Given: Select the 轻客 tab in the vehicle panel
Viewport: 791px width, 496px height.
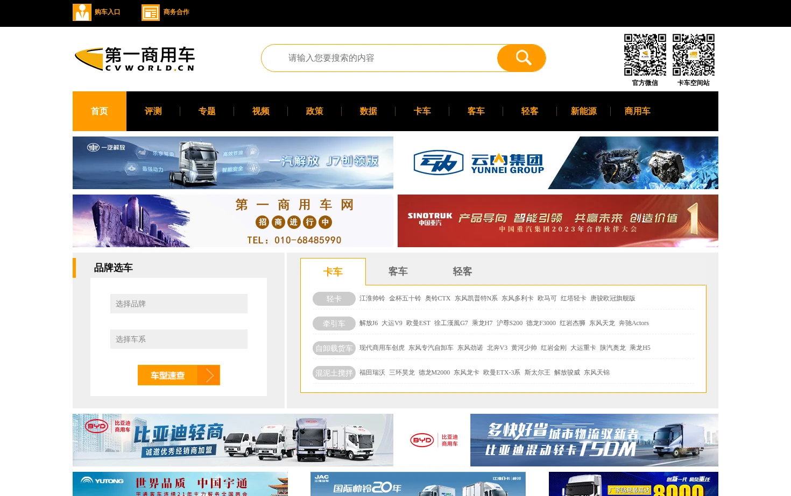Looking at the screenshot, I should tap(463, 272).
